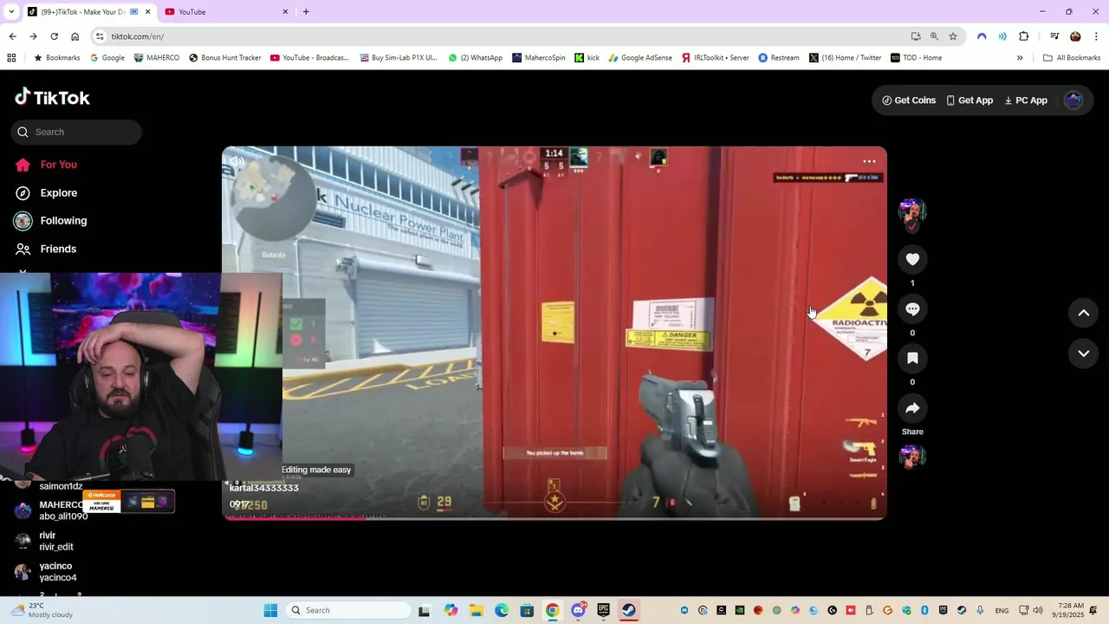Open the sound disc avatar below Share
Screen dimensions: 1109x624
tap(912, 457)
